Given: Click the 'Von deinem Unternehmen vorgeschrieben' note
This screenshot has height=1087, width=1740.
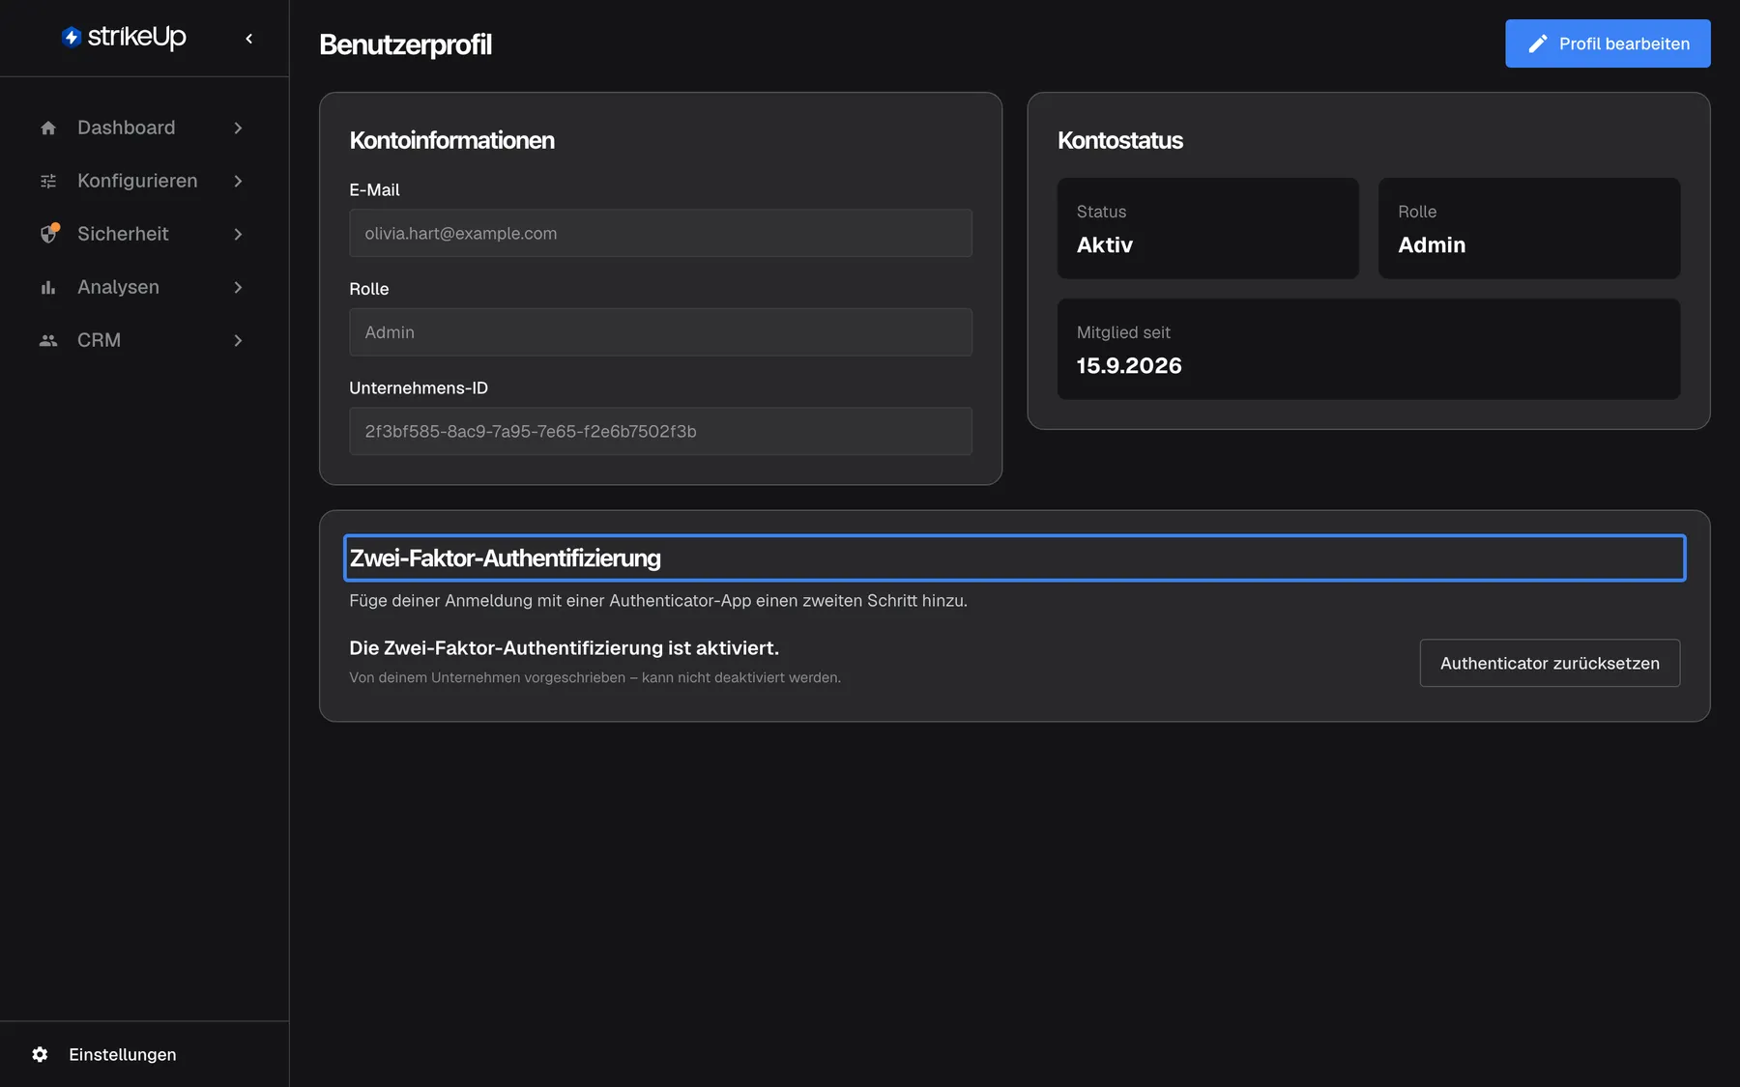Looking at the screenshot, I should (x=594, y=677).
